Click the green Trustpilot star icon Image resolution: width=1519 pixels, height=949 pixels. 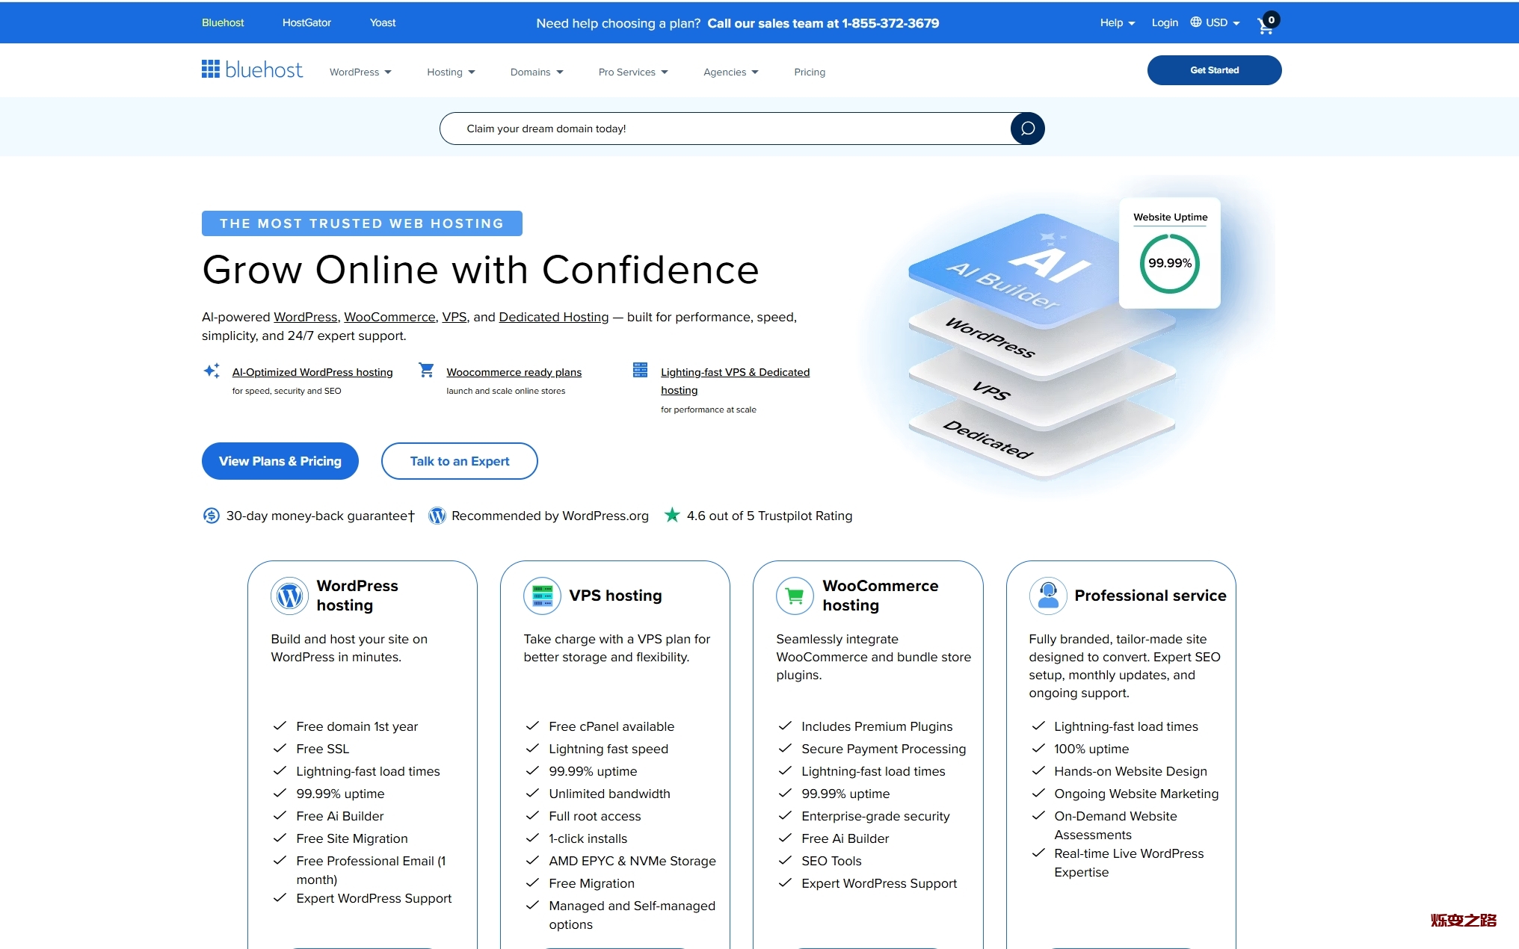672,515
